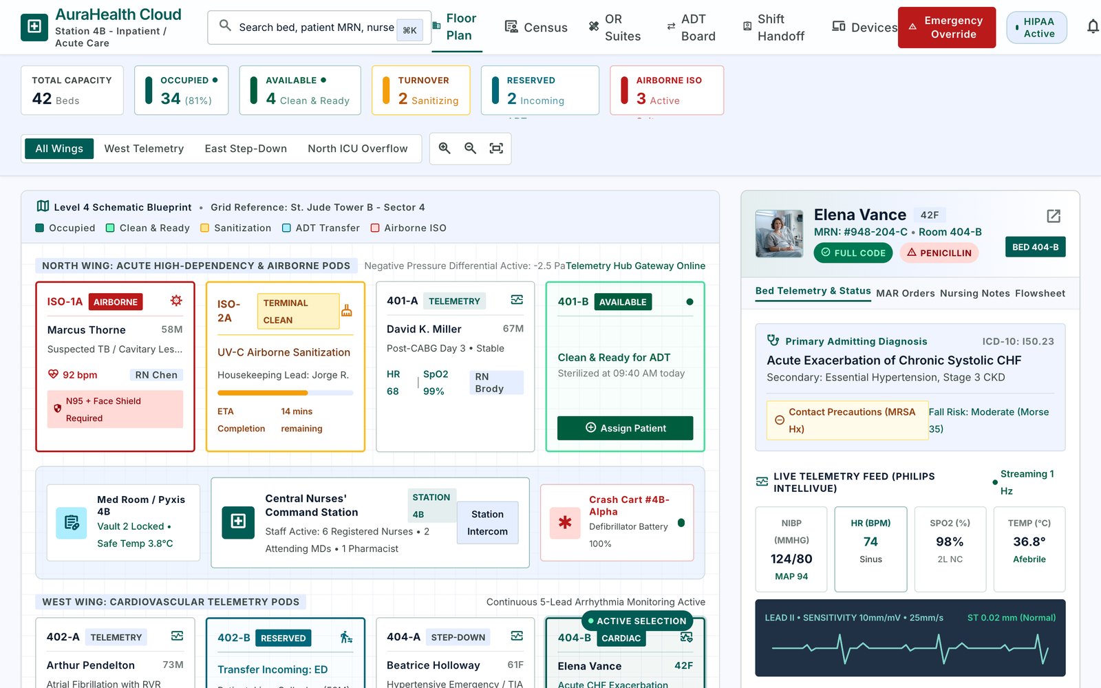Toggle the Sanitization legend filter

(x=235, y=228)
